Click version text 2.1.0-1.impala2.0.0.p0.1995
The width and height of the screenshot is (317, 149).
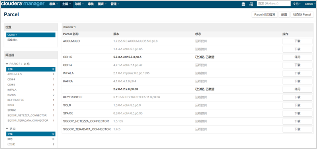pos(131,73)
